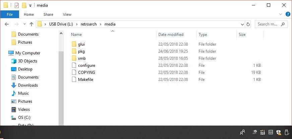
Task: Select Downloads in the navigation pane
Action: coord(28,85)
